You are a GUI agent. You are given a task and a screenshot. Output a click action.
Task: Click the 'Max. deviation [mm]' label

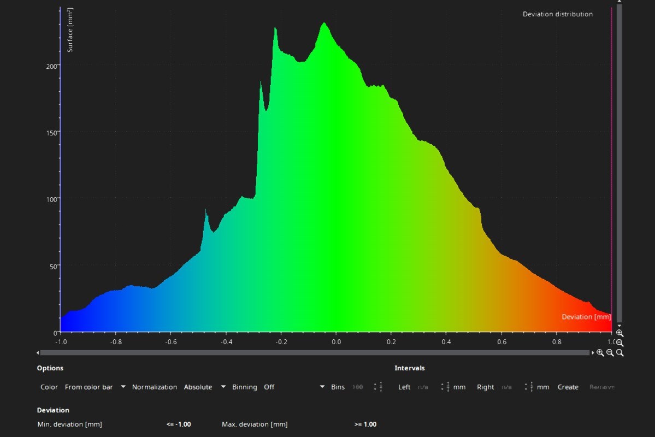pyautogui.click(x=255, y=424)
